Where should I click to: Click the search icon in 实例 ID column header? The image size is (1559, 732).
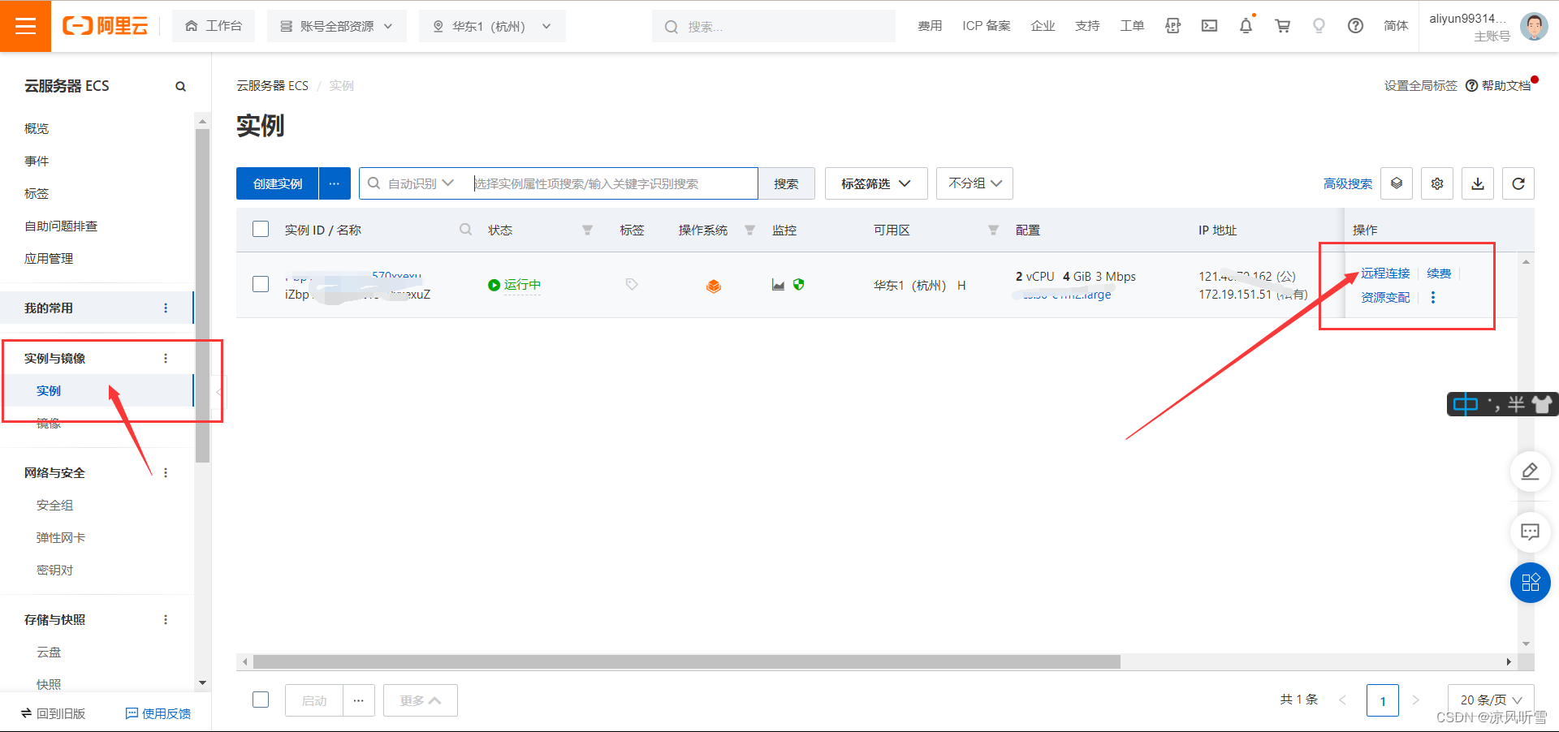click(465, 230)
